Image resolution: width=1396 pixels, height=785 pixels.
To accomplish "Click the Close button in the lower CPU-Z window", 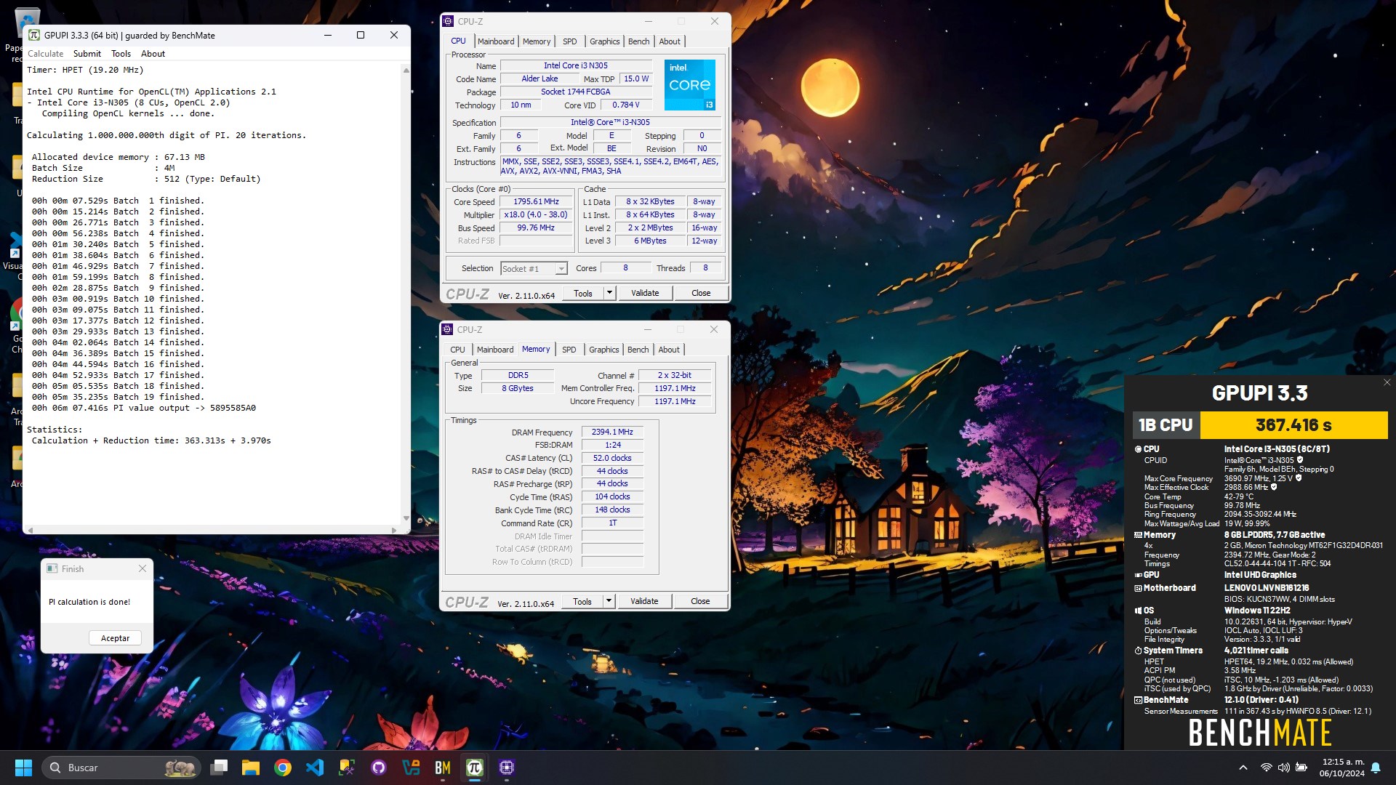I will (700, 601).
